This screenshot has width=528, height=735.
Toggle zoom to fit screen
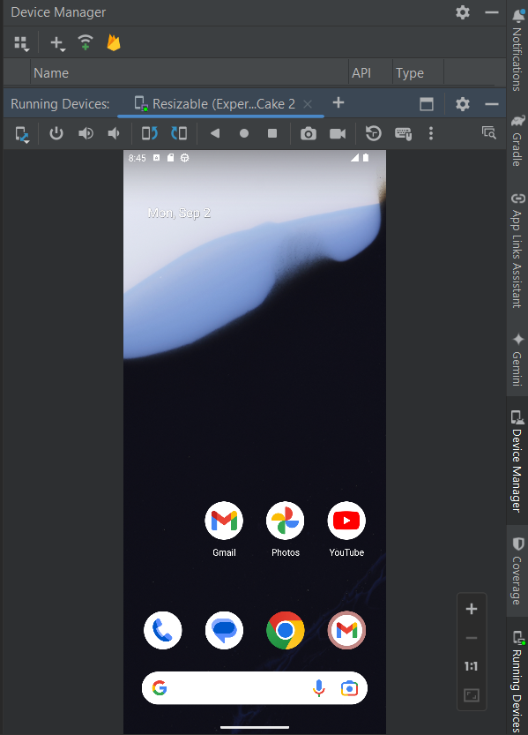[472, 695]
